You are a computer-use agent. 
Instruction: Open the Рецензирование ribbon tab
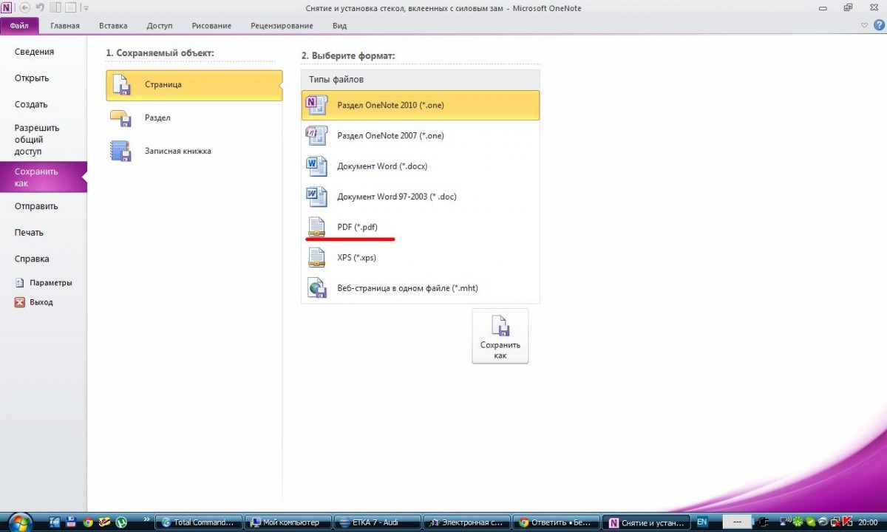coord(282,26)
